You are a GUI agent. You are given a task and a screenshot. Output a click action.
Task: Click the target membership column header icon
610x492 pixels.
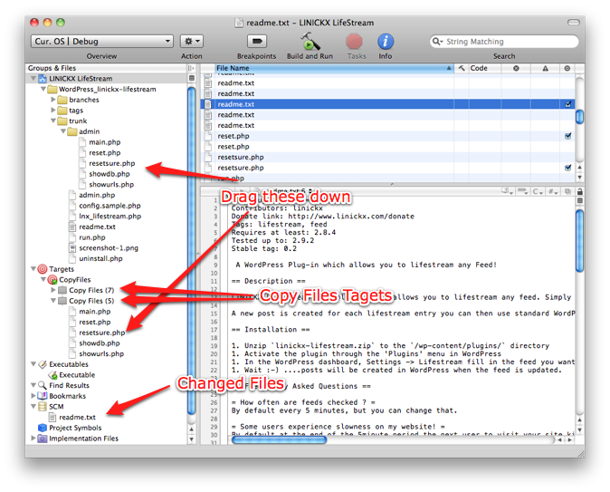[567, 68]
